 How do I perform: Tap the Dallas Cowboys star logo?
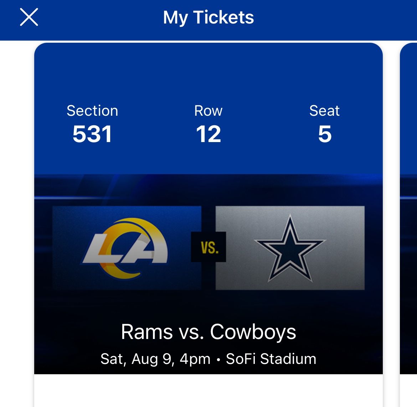coord(290,248)
